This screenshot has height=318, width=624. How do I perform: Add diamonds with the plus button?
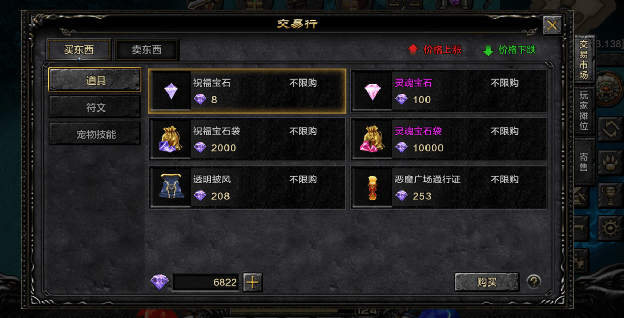coord(253,282)
